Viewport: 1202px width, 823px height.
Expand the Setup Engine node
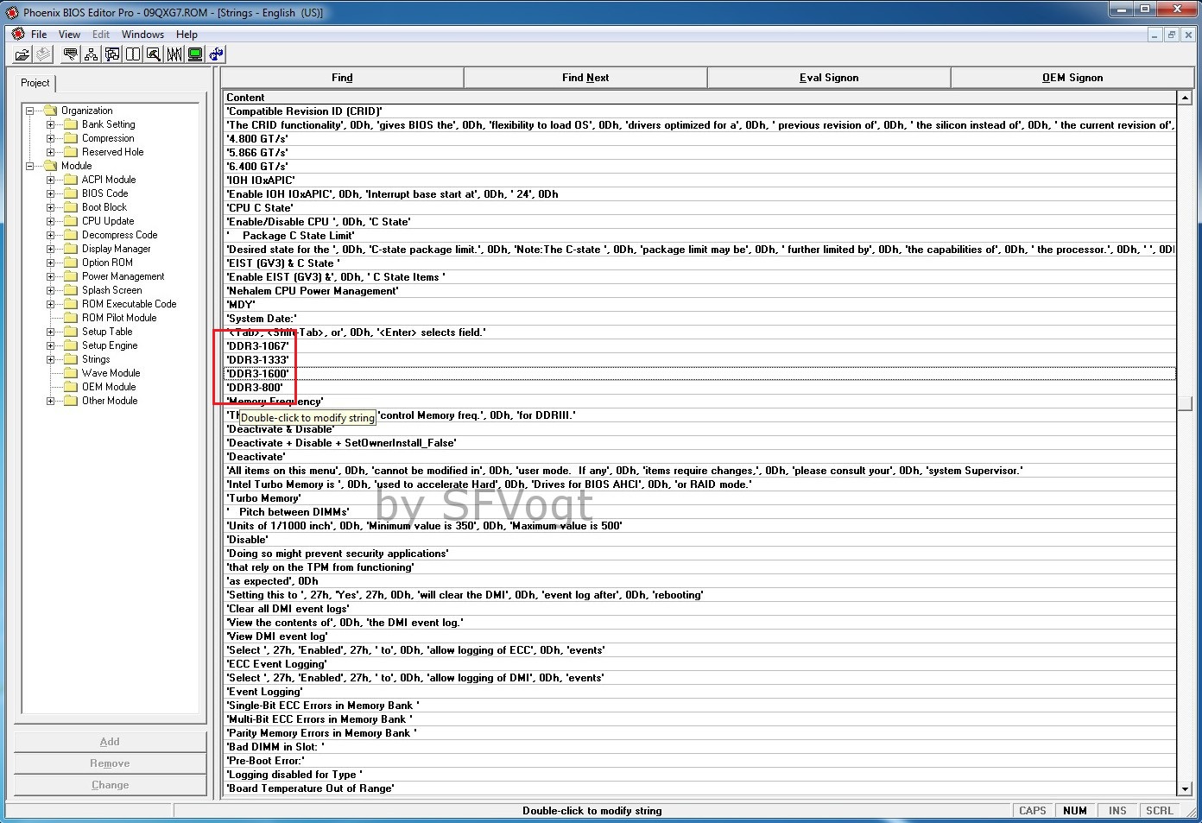pyautogui.click(x=51, y=345)
